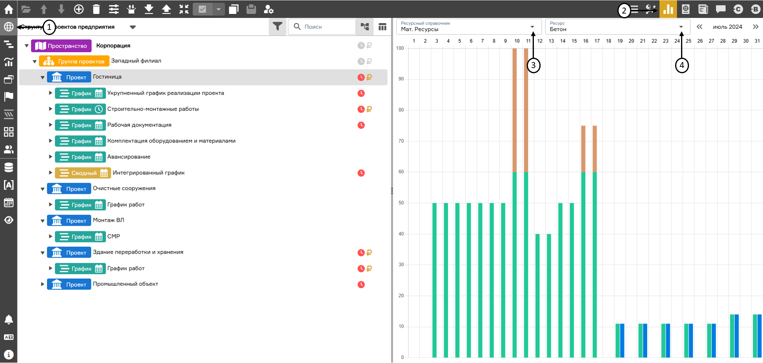Viewport: 763px width, 363px height.
Task: Click red clock icon on Промышленный объект row
Action: [361, 284]
